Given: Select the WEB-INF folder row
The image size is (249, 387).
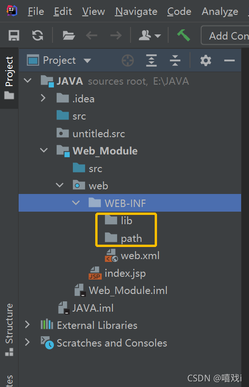Looking at the screenshot, I should point(130,203).
